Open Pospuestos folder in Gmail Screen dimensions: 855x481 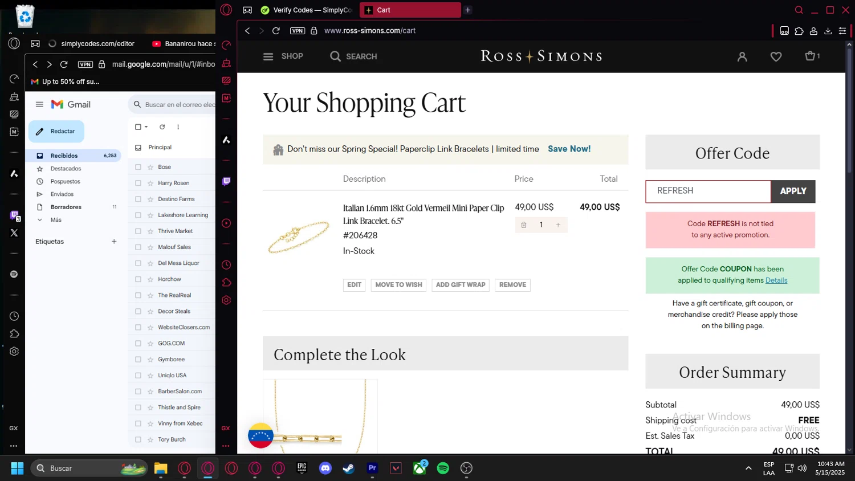(65, 182)
